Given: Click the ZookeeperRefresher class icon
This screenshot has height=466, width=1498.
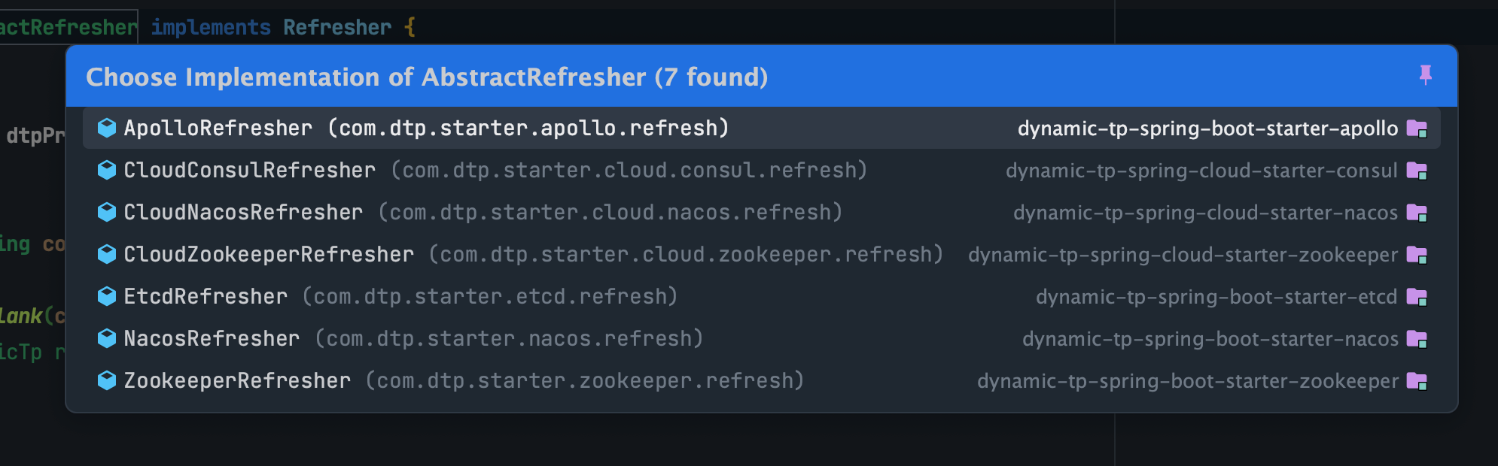Looking at the screenshot, I should click(x=107, y=380).
